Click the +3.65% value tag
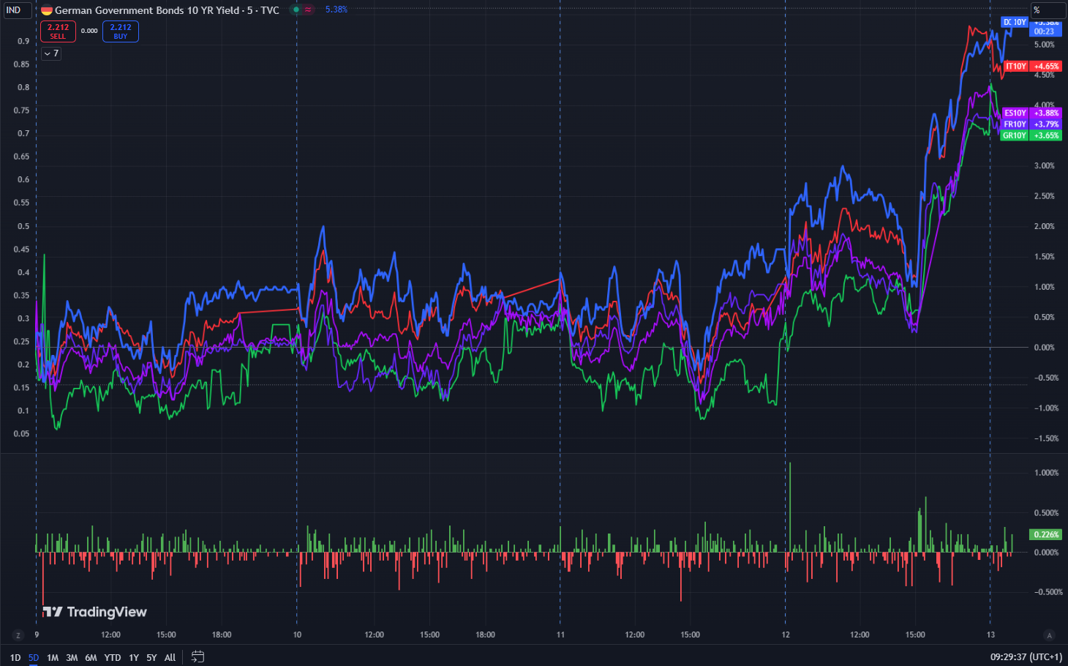Viewport: 1068px width, 666px height. [x=1046, y=135]
